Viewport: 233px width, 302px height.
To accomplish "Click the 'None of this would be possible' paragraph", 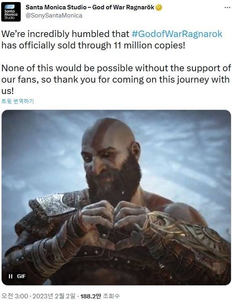I will point(116,79).
